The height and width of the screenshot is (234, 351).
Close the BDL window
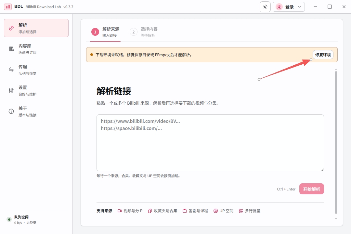click(344, 7)
